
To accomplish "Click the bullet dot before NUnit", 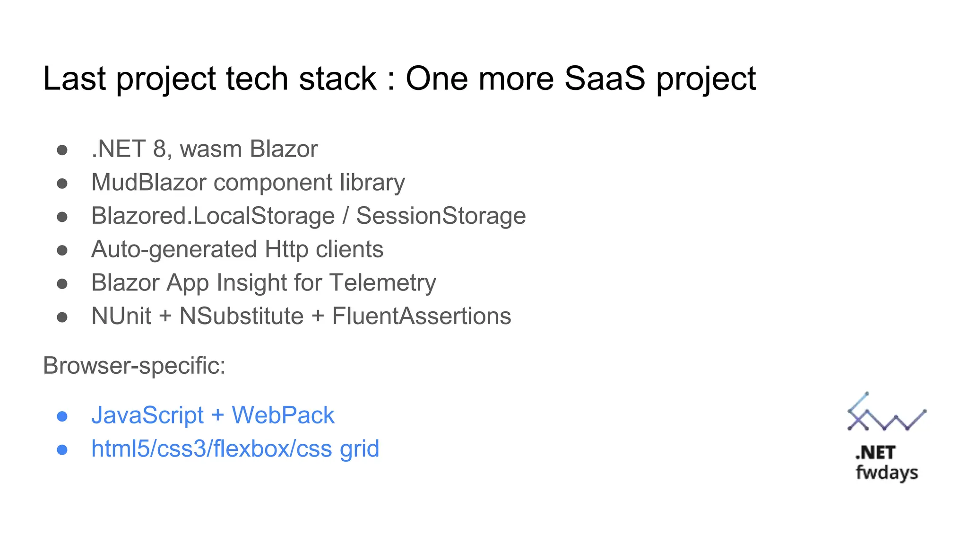I will (x=62, y=317).
